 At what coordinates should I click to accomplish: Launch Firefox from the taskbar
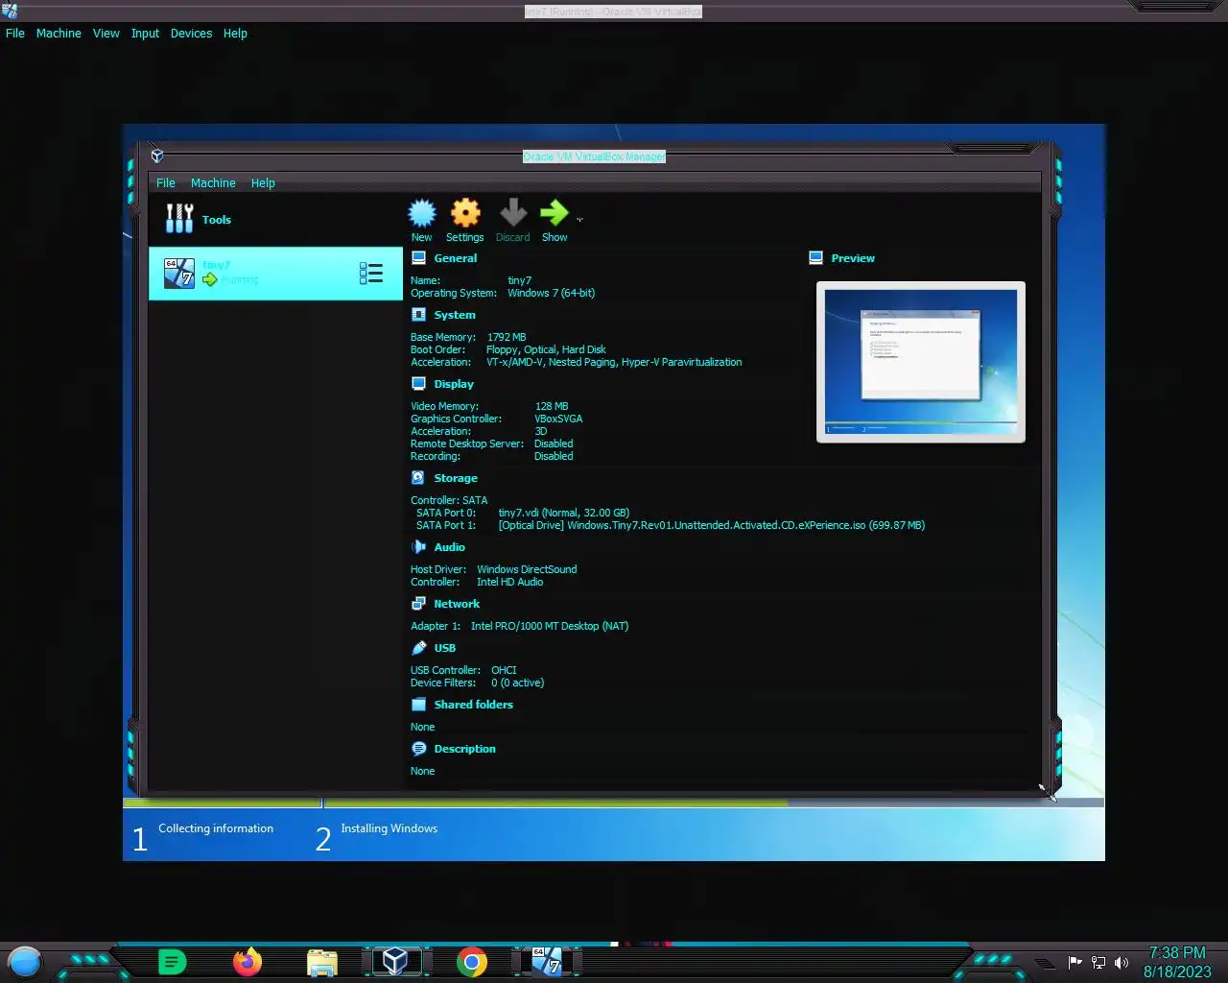pos(248,962)
